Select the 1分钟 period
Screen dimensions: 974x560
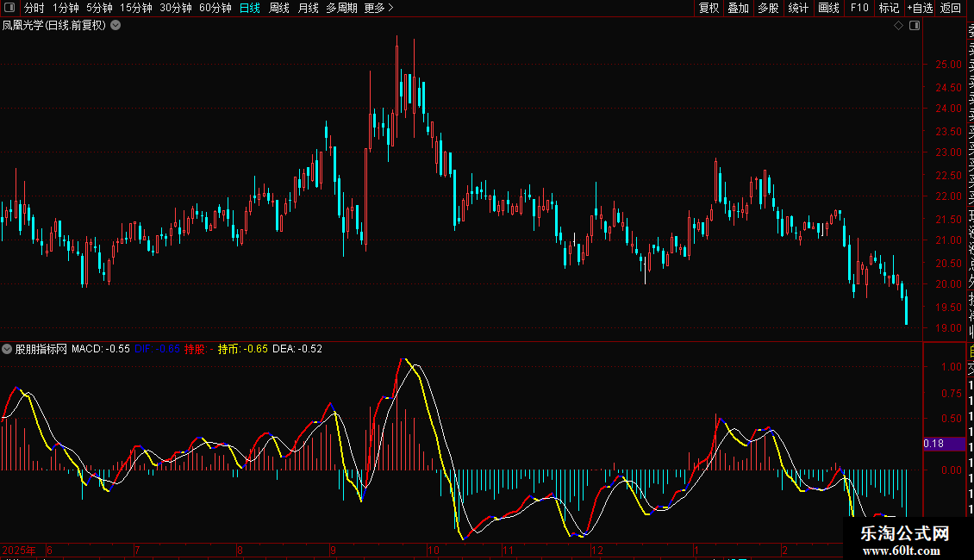[x=66, y=8]
